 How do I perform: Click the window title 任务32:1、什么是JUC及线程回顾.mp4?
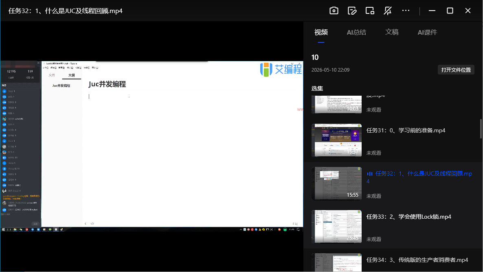[65, 11]
